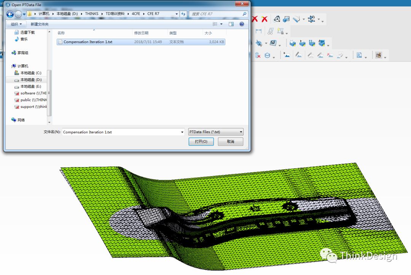
Task: Click the solid with red X icon
Action: click(x=258, y=55)
